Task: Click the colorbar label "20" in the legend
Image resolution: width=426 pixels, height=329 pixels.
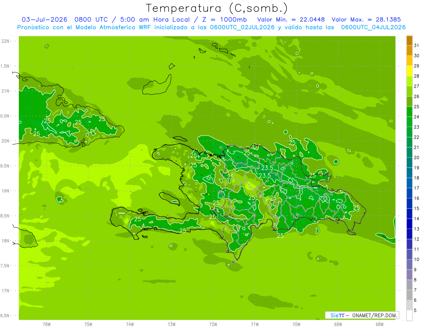Action: point(416,158)
